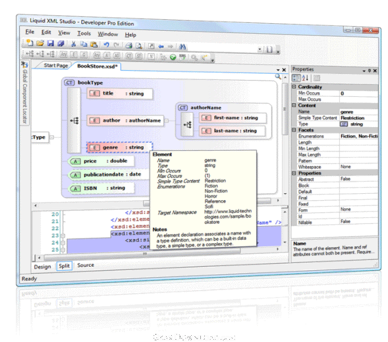
Task: Open the Edit menu
Action: point(46,32)
